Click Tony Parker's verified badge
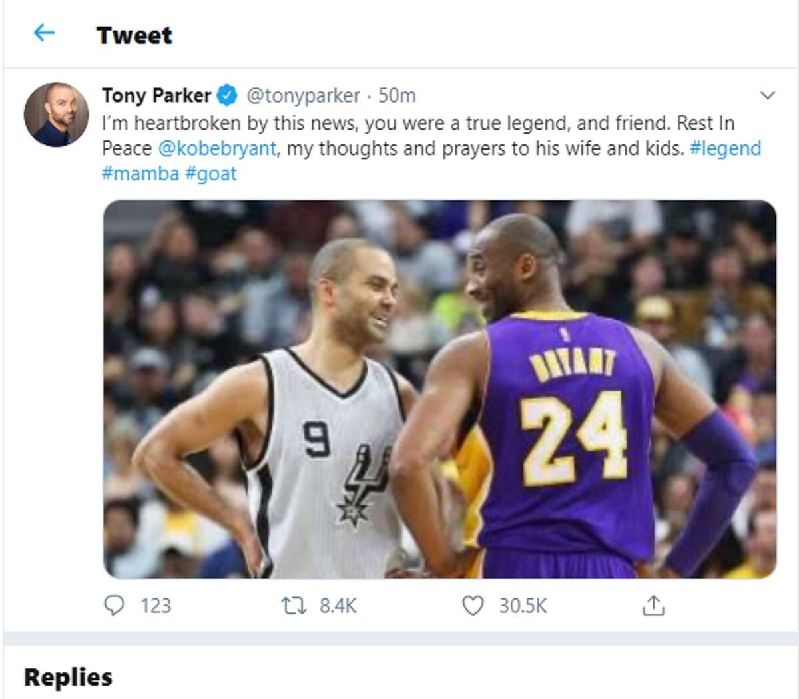 pos(226,95)
